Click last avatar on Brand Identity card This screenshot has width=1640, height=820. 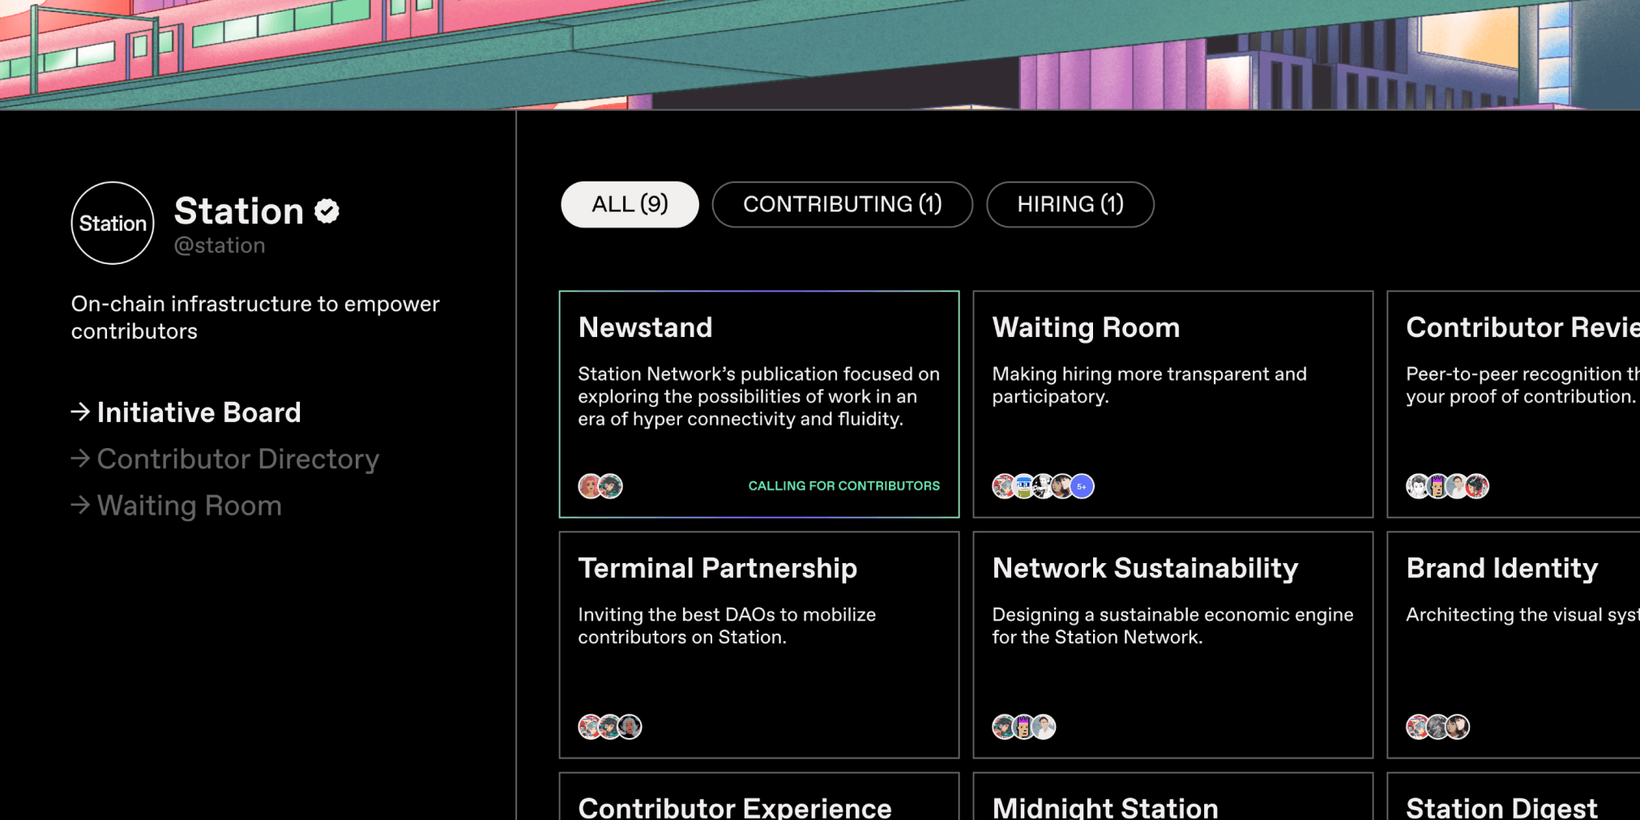[x=1458, y=727]
